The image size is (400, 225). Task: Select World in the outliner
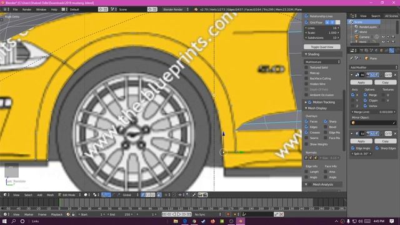pos(363,32)
